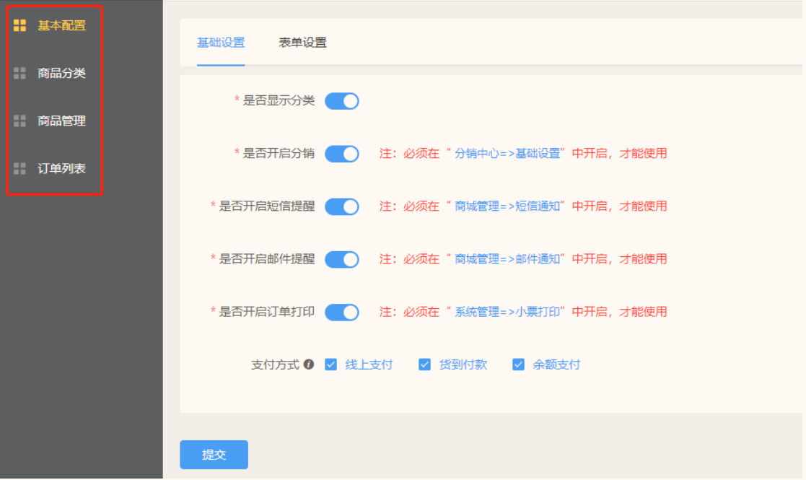Viewport: 806px width, 480px height.
Task: Open 商品管理 in the sidebar
Action: click(62, 121)
